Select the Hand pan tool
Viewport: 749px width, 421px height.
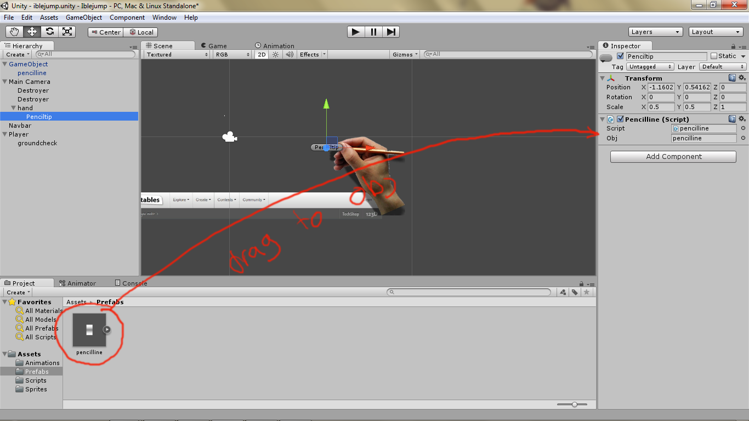pos(14,32)
